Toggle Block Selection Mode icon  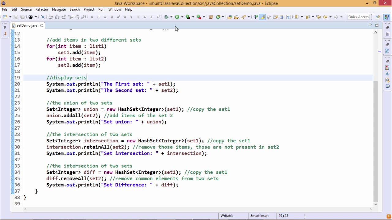point(282,17)
